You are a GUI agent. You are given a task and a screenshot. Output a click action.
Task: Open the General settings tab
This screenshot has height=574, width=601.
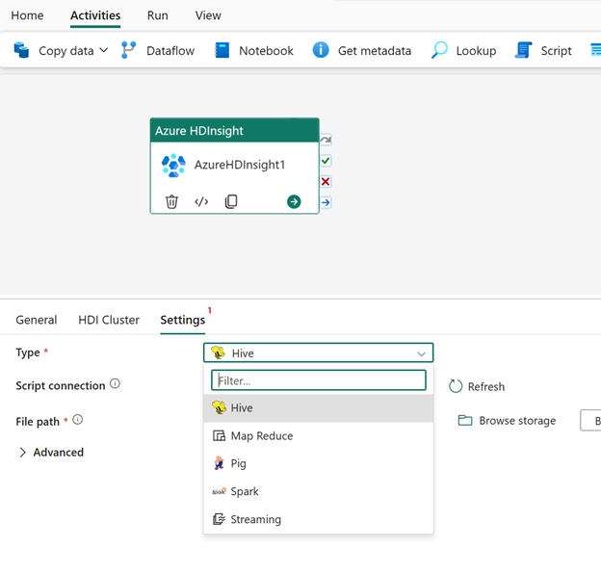[37, 320]
